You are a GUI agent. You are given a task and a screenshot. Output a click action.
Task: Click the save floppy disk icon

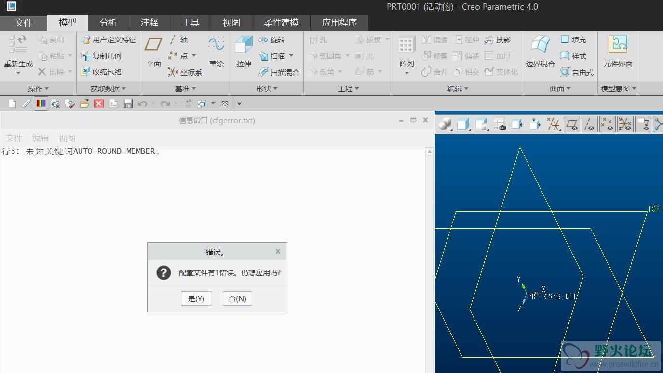[128, 103]
